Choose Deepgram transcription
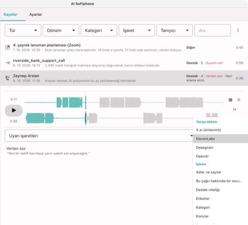Image resolution: width=248 pixels, height=225 pixels. (x=220, y=148)
